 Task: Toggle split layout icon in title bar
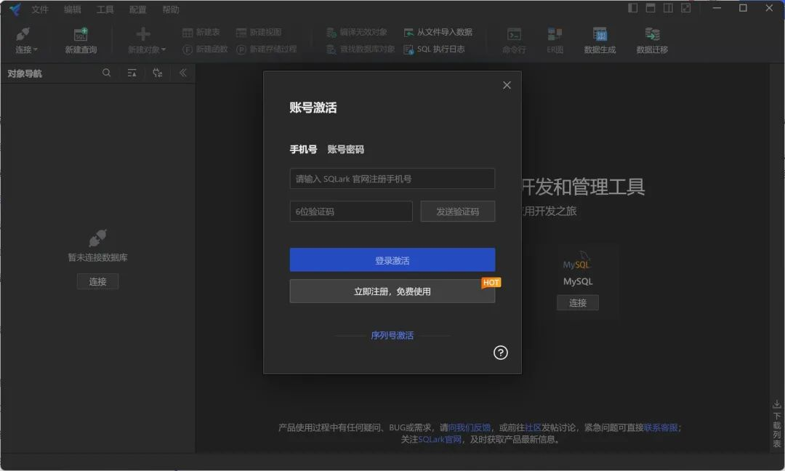click(x=668, y=8)
